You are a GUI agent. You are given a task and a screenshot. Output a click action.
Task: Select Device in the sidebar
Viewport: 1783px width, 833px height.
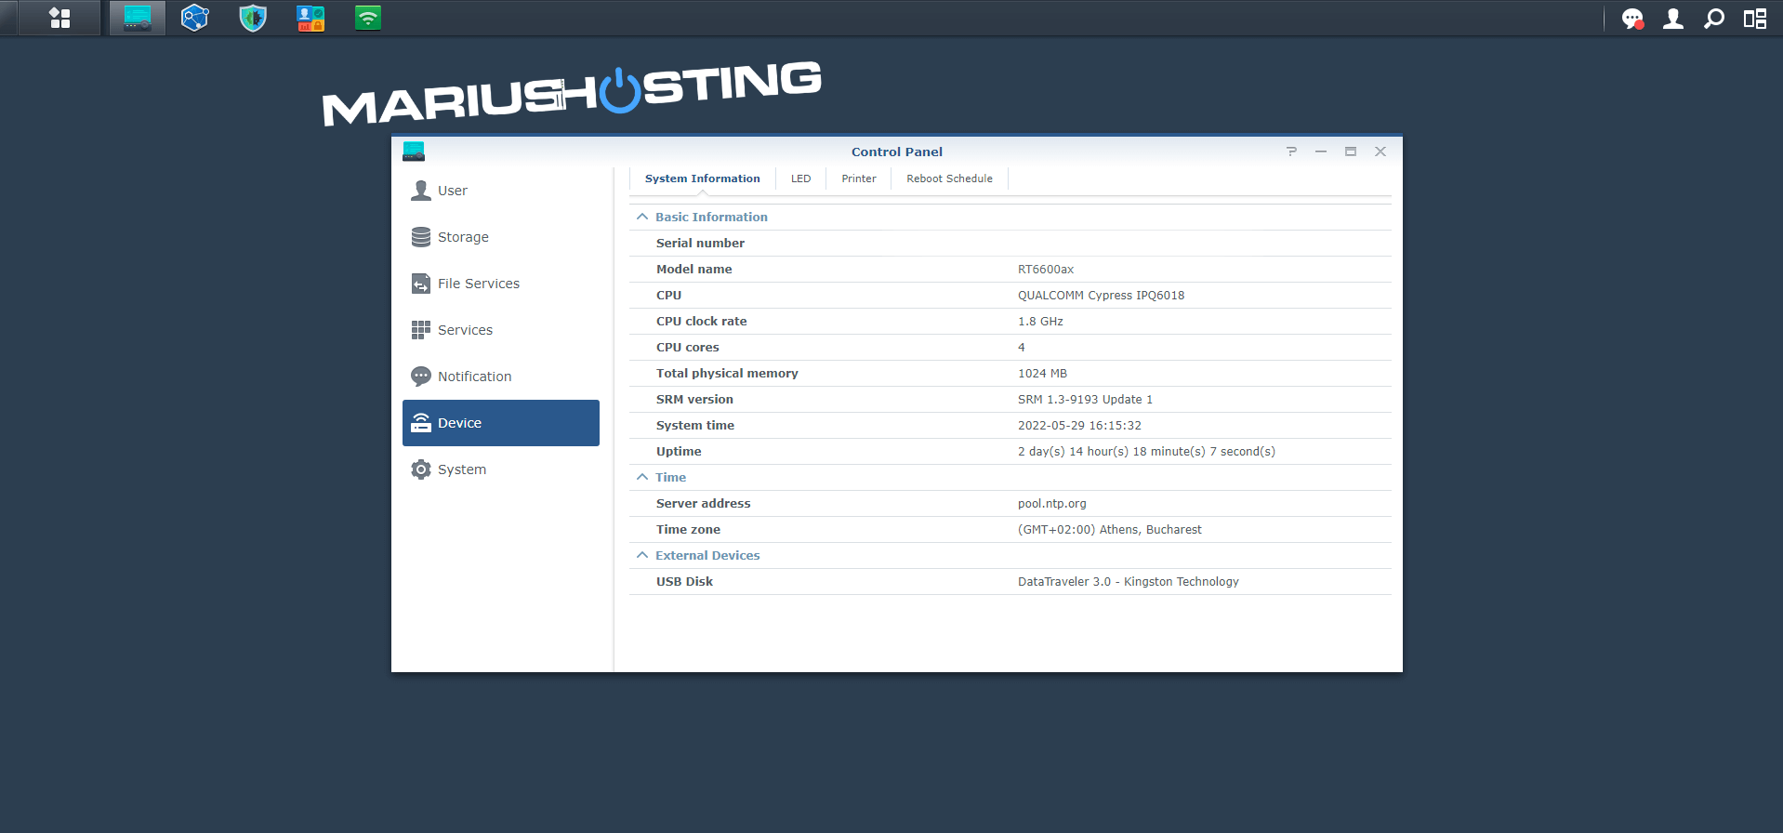[501, 423]
